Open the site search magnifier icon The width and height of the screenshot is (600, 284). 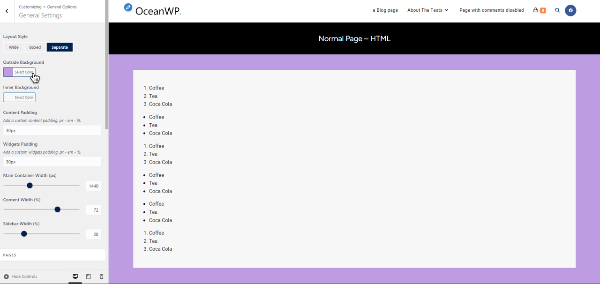(557, 10)
